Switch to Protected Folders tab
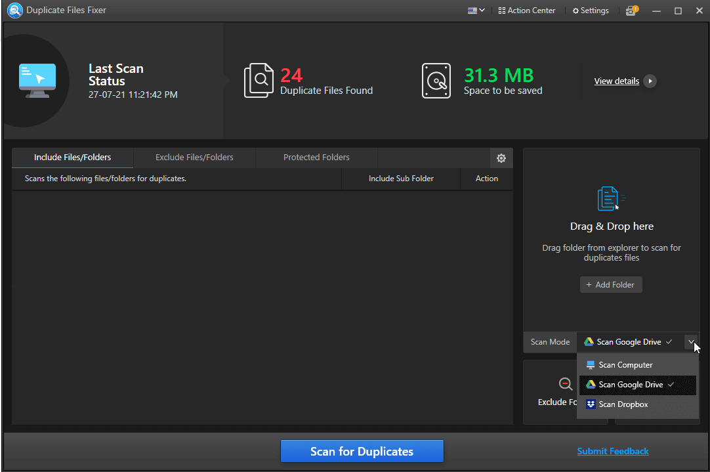 pyautogui.click(x=316, y=158)
